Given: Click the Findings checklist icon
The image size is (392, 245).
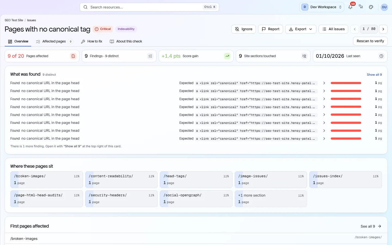Looking at the screenshot, I should tap(150, 56).
